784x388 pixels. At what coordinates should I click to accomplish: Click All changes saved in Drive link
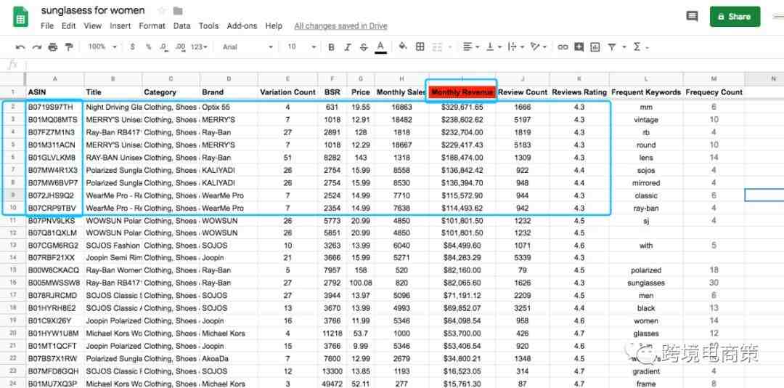340,26
